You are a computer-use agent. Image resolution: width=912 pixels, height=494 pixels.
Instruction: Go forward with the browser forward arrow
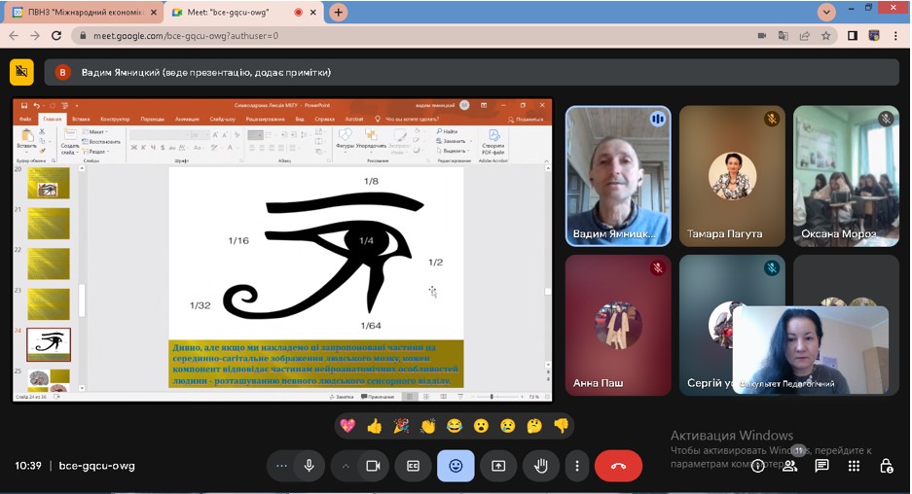pyautogui.click(x=35, y=36)
